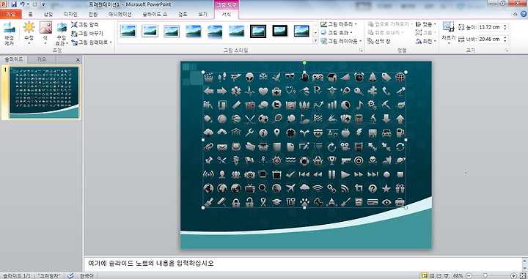Screen dimensions: 528x279
Task: Open the Undo history dropdown arrow
Action: [x=28, y=4]
